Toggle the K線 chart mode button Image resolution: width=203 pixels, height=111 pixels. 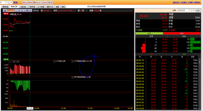(x=5, y=11)
